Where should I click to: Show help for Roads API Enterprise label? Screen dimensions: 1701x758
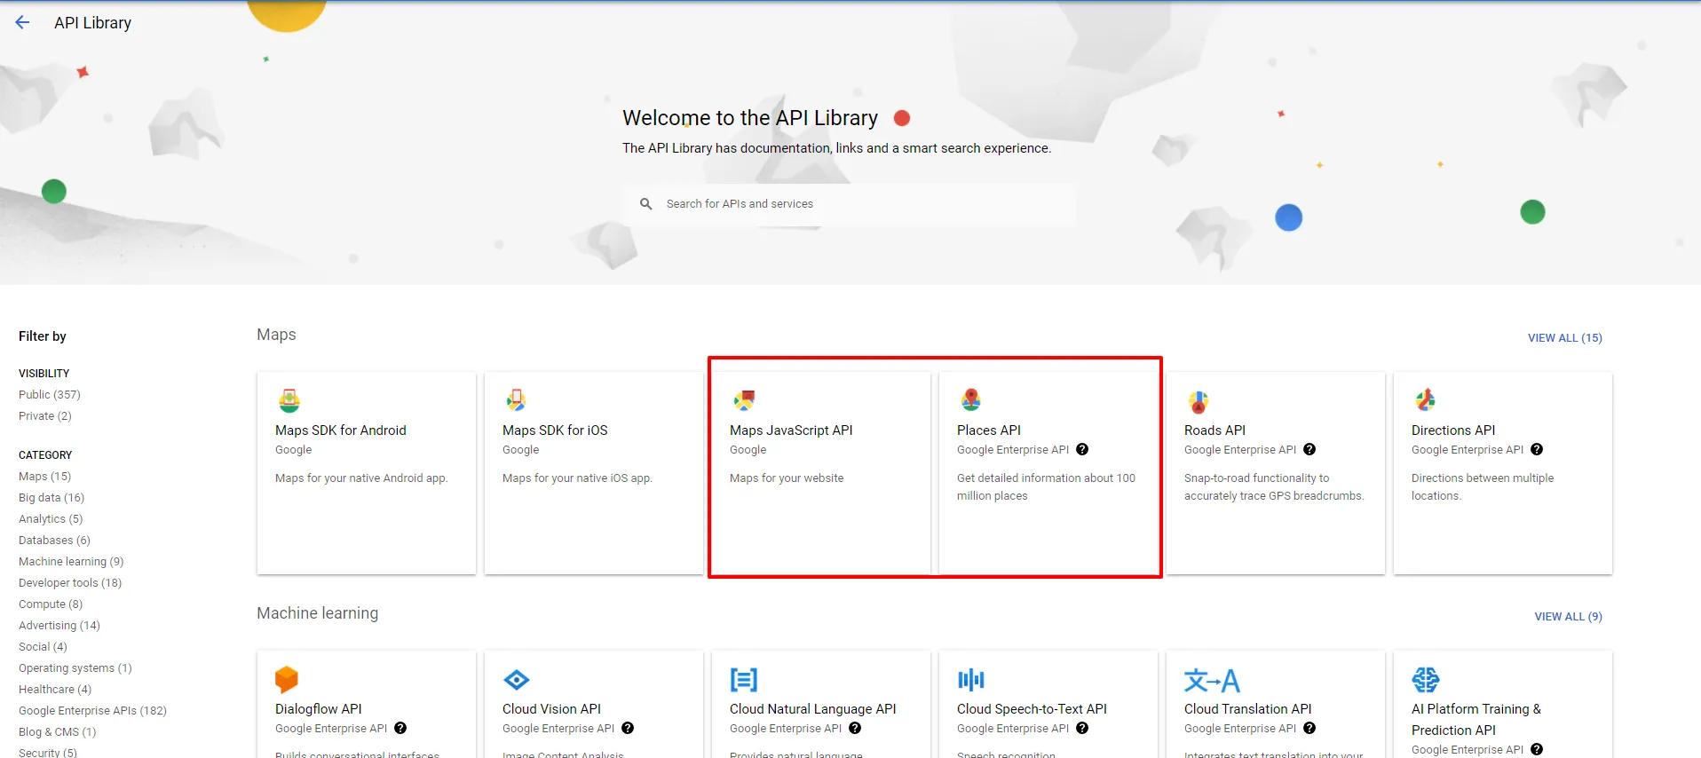(1309, 449)
